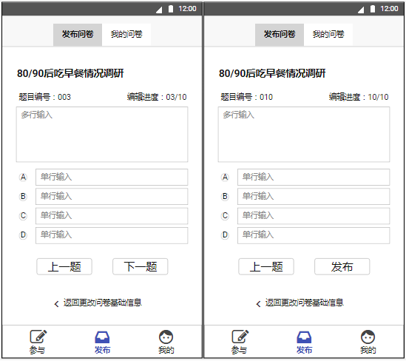The height and width of the screenshot is (361, 406).
Task: Focus the 多行输入 question box for 003
Action: pyautogui.click(x=102, y=135)
